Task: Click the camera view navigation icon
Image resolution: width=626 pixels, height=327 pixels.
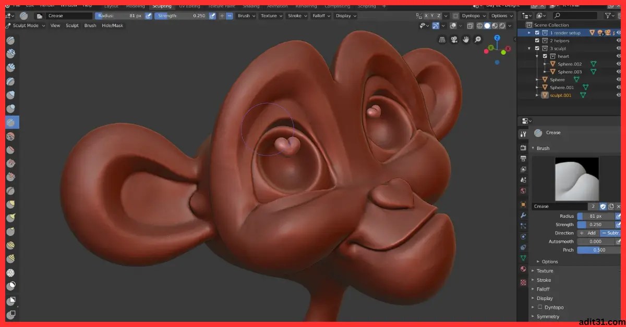Action: 454,40
